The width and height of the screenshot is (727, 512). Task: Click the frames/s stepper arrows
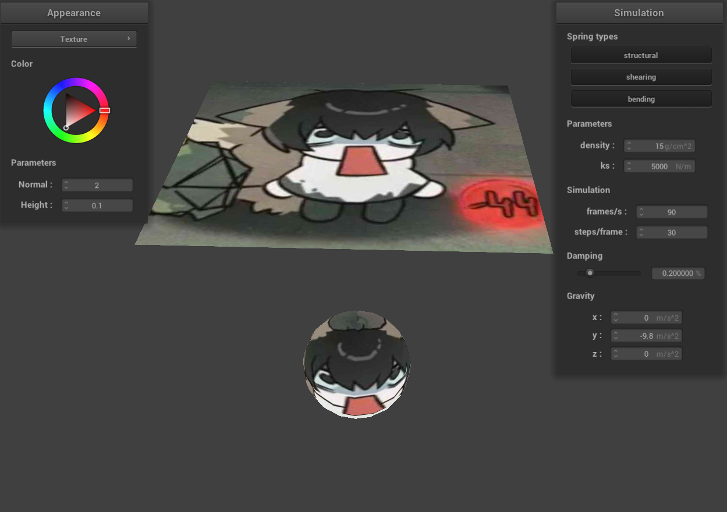pyautogui.click(x=641, y=212)
